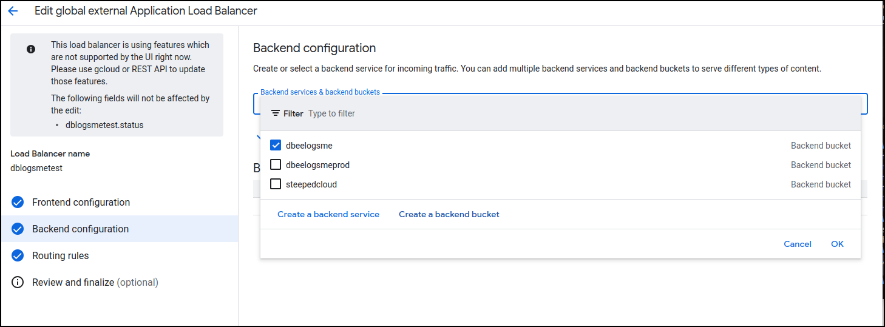Open Frontend configuration step
885x327 pixels.
click(81, 202)
